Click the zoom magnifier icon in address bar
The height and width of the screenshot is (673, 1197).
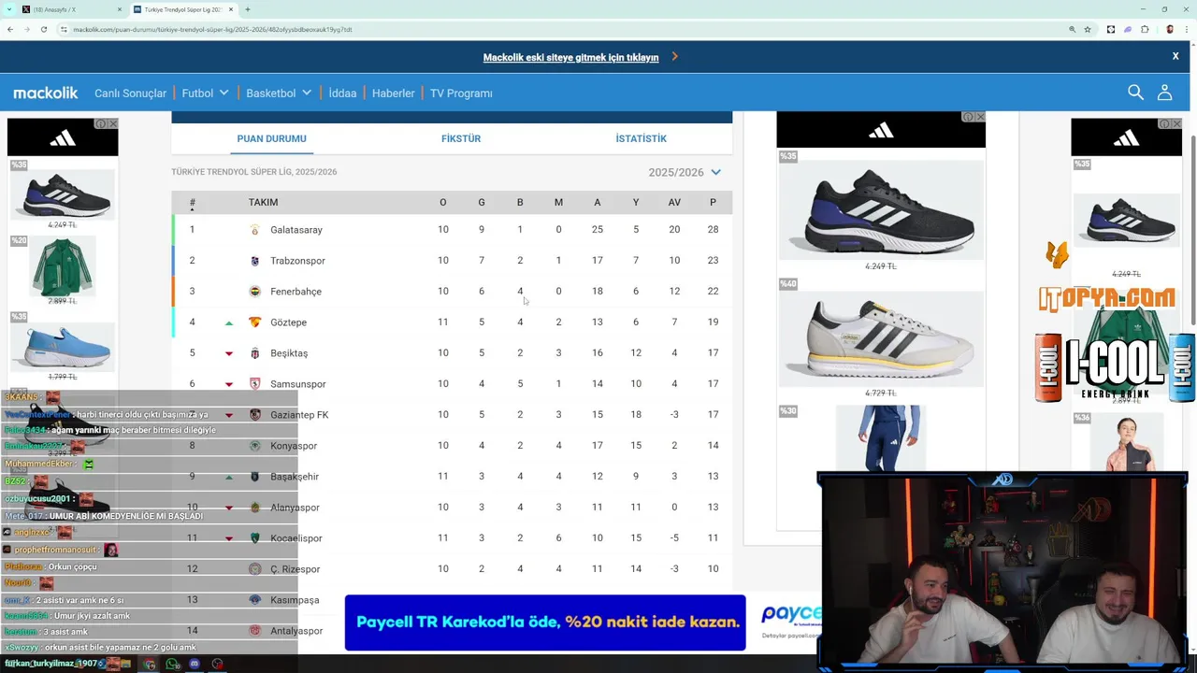(x=1072, y=29)
